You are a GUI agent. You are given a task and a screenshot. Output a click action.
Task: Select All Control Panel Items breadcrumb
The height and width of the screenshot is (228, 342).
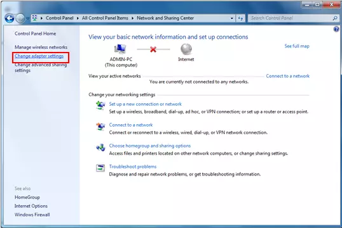(105, 18)
